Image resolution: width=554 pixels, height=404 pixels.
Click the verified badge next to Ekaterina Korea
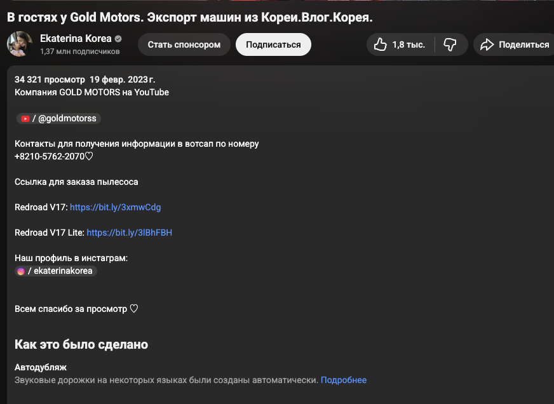coord(118,38)
